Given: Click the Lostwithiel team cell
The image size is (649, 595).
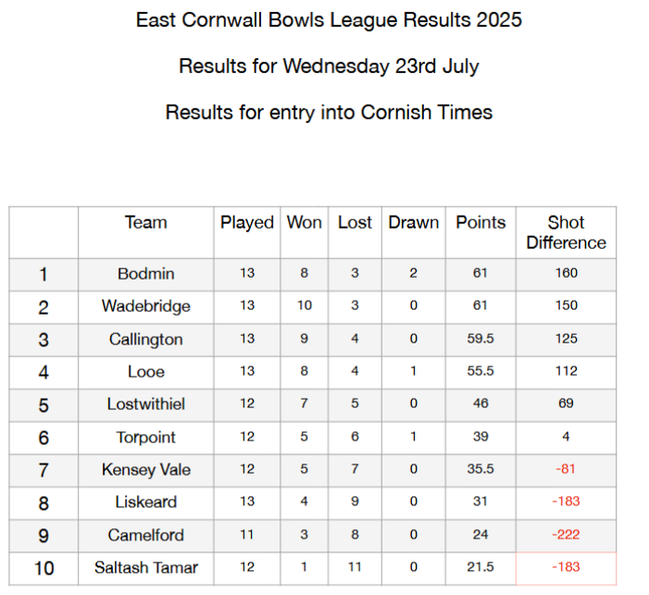Looking at the screenshot, I should pos(145,405).
